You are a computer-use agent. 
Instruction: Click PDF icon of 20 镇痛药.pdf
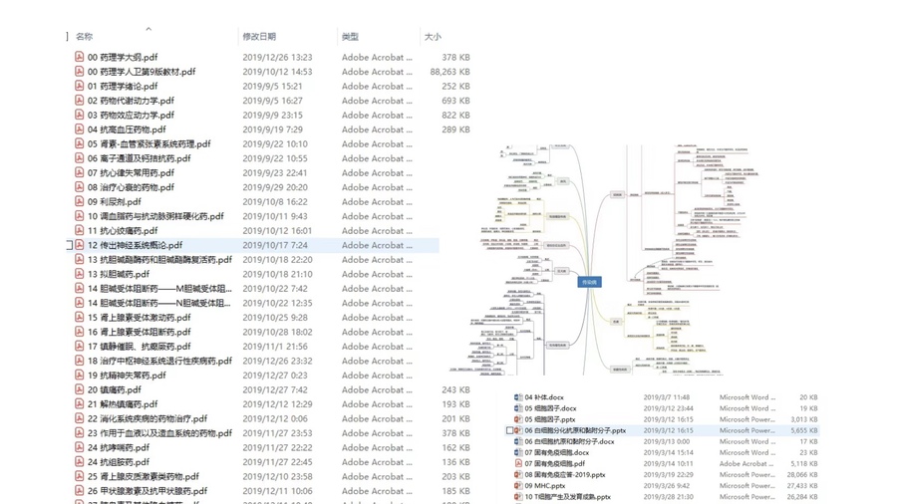(80, 390)
